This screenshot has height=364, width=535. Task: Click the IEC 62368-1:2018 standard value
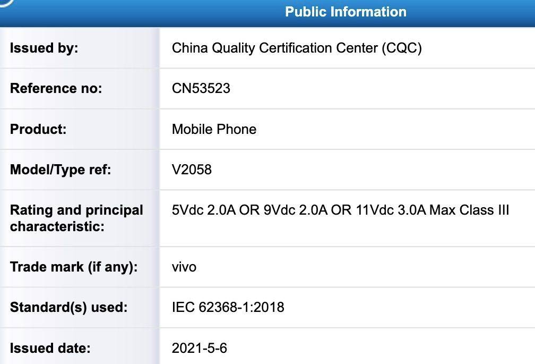click(228, 307)
